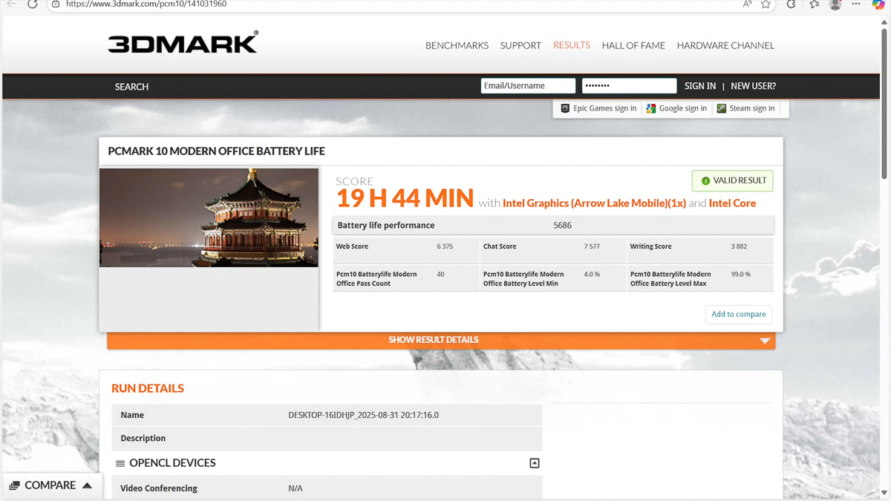Open the Hall of Fame menu
The width and height of the screenshot is (891, 501).
(x=633, y=45)
